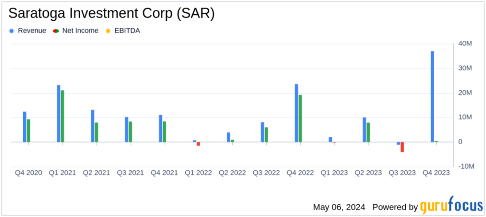486x217 pixels.
Task: Select the Q2 2021 blue revenue bar
Action: 93,126
